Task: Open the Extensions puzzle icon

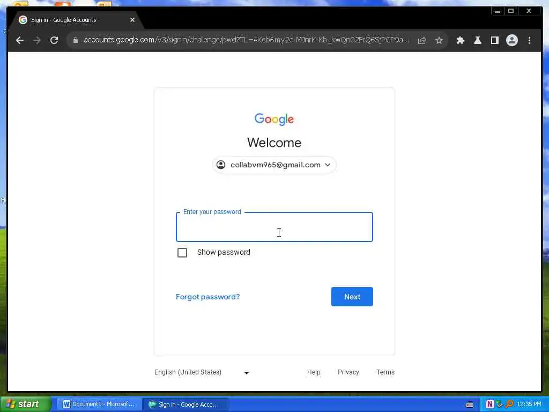Action: 461,40
